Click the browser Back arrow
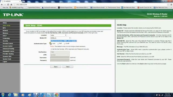 [x=2, y=5]
